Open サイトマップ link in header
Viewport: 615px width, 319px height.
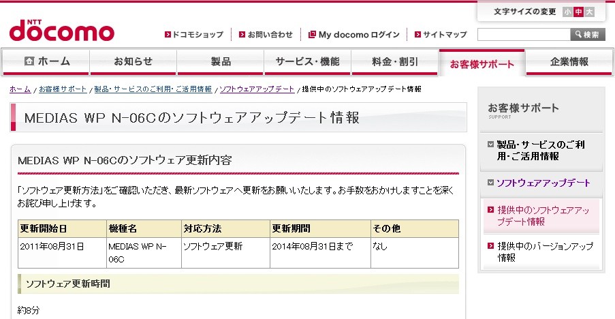(445, 35)
